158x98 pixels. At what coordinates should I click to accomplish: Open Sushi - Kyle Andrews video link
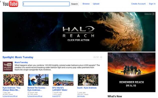pyautogui.click(x=87, y=88)
